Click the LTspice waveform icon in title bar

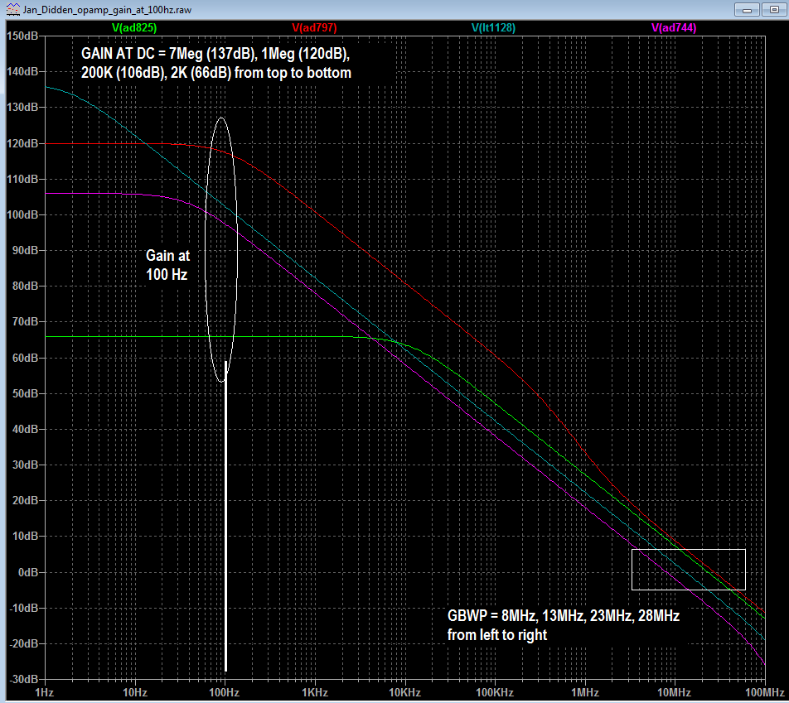pyautogui.click(x=13, y=10)
